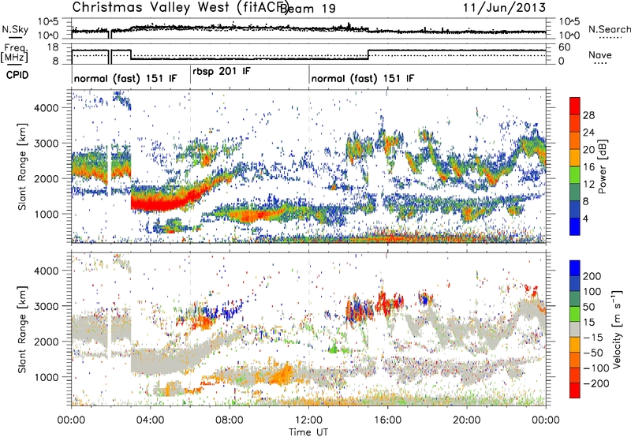The width and height of the screenshot is (631, 437).
Task: Click the '60' Nave axis tick
Action: coord(565,47)
